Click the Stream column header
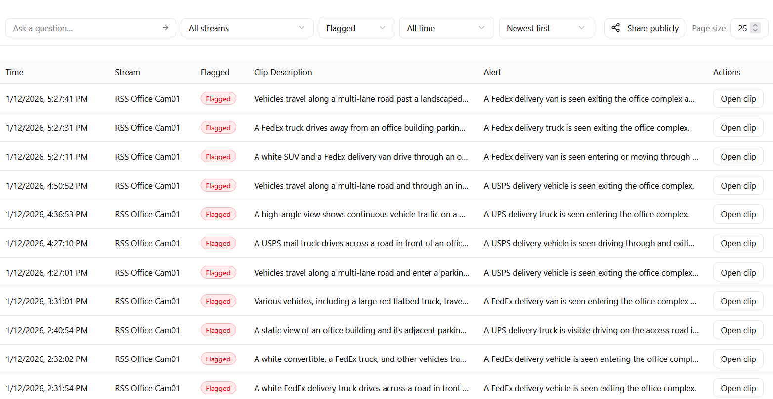This screenshot has width=773, height=399. pyautogui.click(x=127, y=72)
